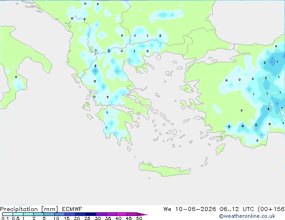Viewport: 285px width, 220px height.
Task: Click the legend value '25'
Action: coord(87,218)
